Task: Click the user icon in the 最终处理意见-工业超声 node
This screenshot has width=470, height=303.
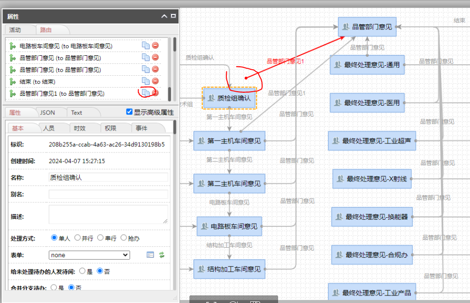Action: [x=336, y=141]
